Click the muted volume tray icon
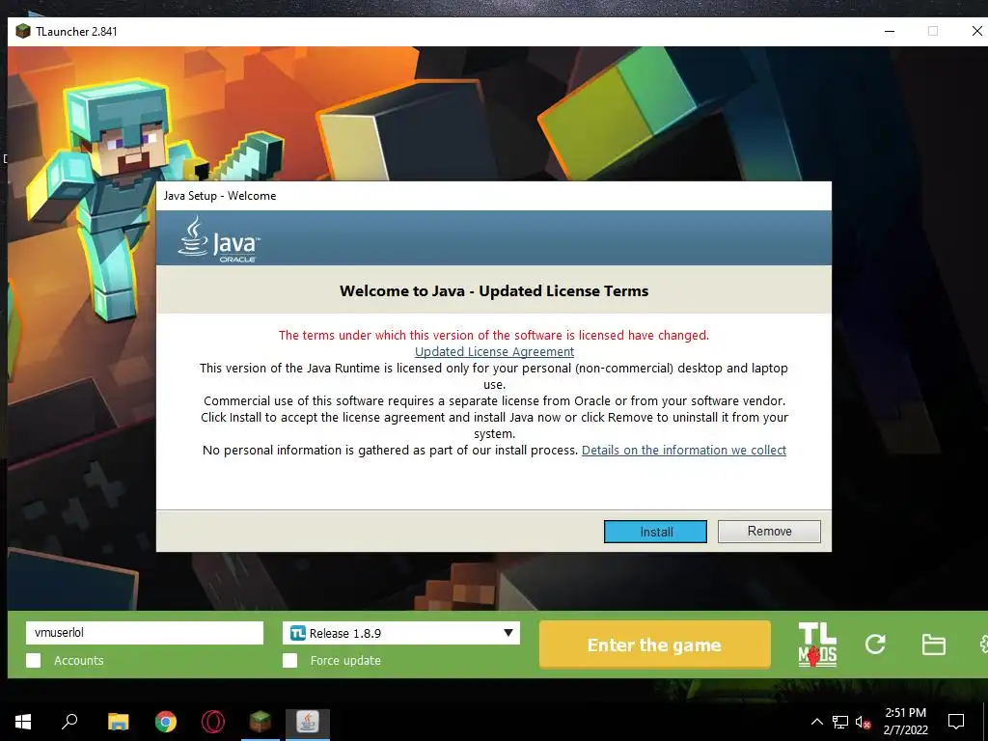988x741 pixels. click(863, 722)
